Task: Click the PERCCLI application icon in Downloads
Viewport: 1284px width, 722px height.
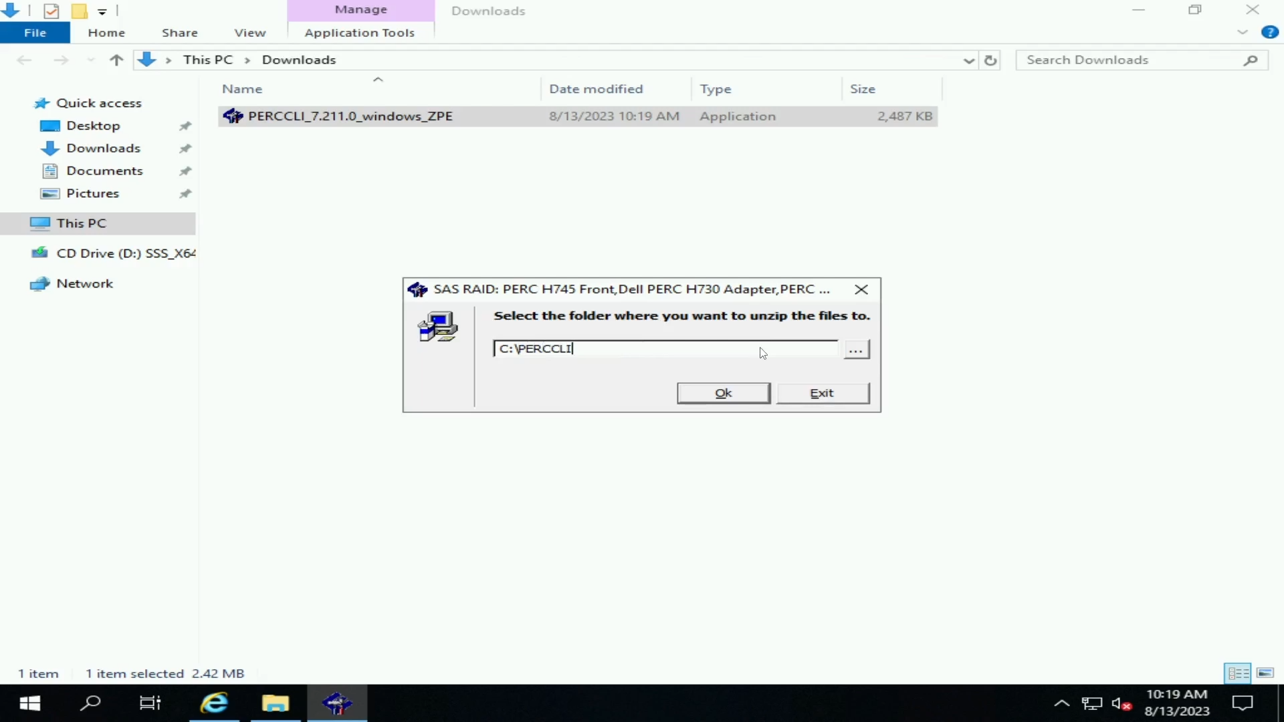Action: 233,116
